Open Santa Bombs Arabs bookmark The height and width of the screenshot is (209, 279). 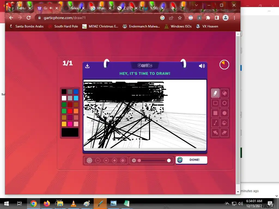(26, 26)
